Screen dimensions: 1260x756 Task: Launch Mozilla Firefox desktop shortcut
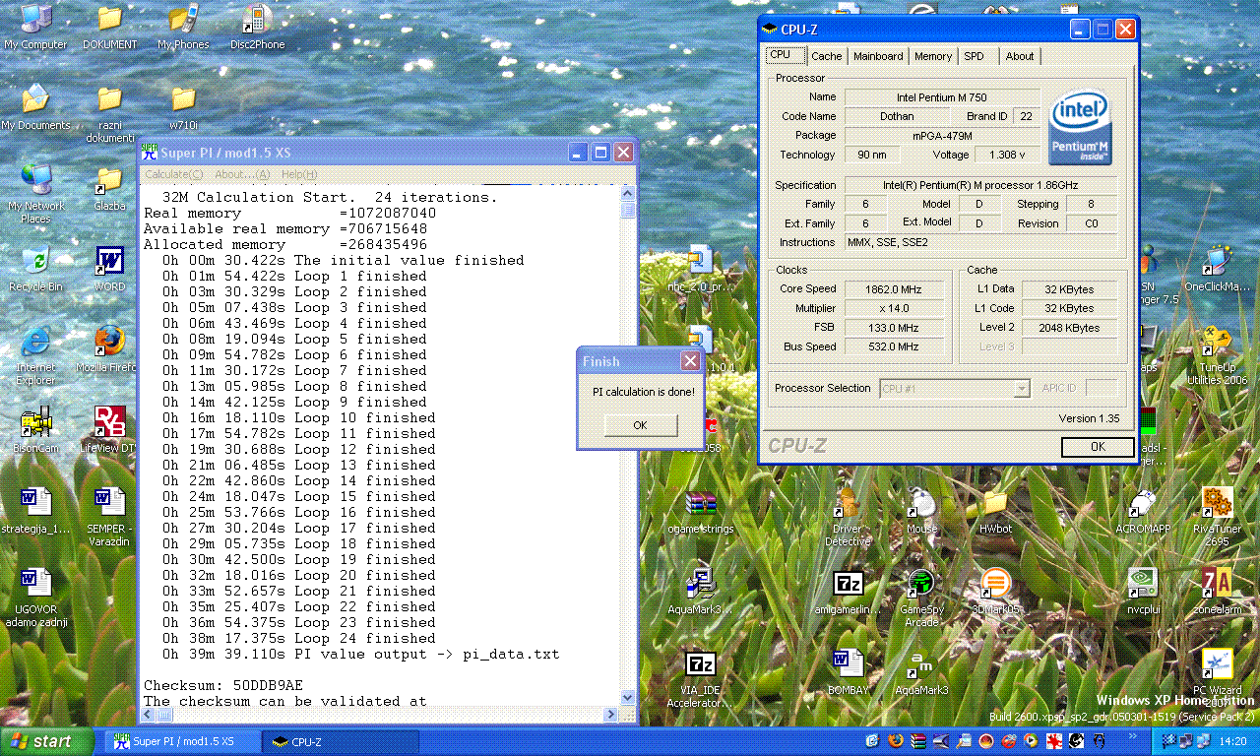point(109,348)
